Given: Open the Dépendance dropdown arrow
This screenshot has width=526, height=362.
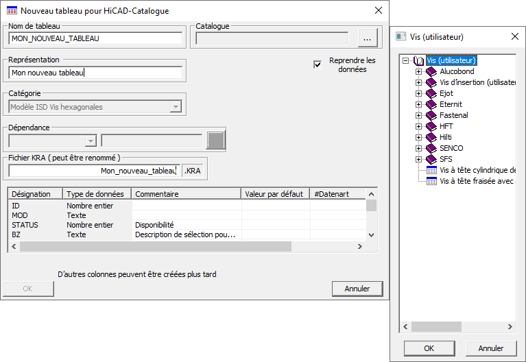Looking at the screenshot, I should 91,141.
